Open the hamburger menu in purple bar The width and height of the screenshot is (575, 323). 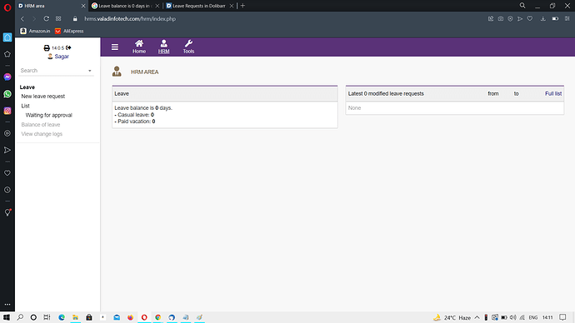115,47
